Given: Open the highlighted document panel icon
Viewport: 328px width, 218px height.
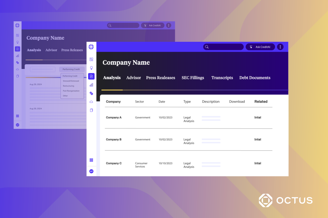Looking at the screenshot, I should pos(91,76).
